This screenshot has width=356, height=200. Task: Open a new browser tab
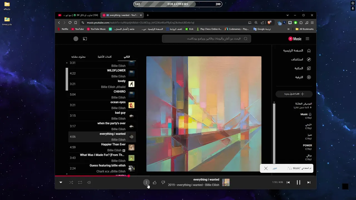coord(148,15)
